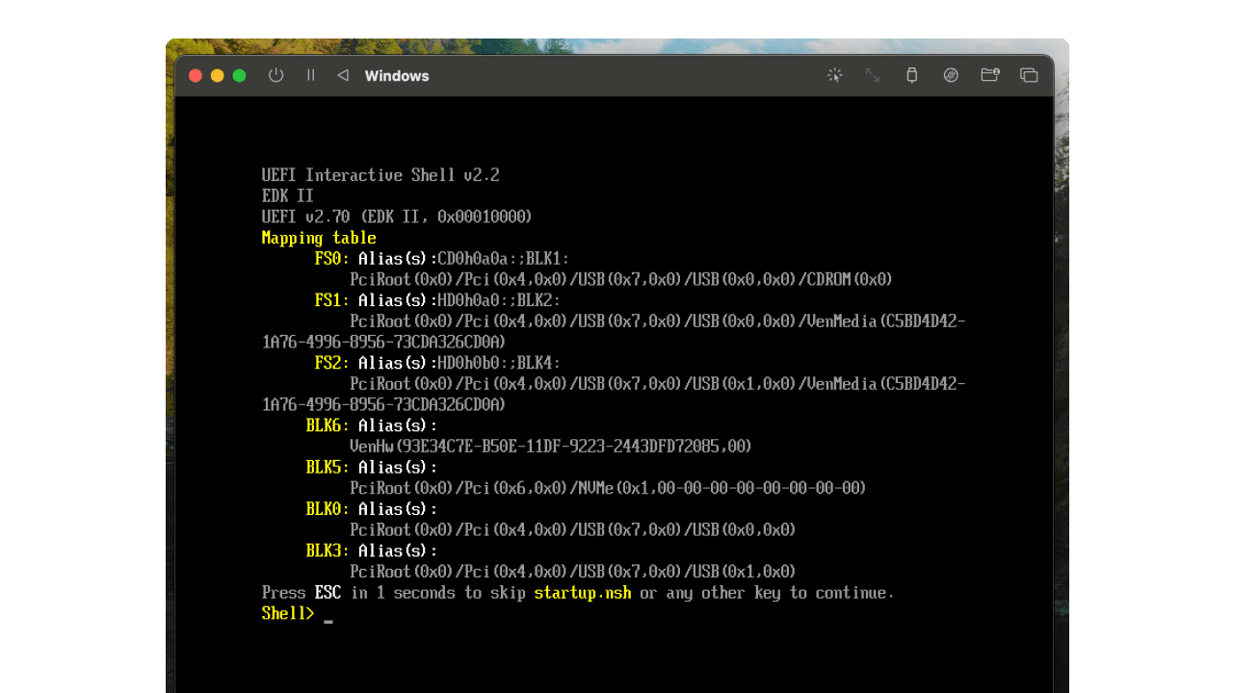Click the "ESC" word in the prompt line
Viewport: 1233px width, 693px height.
point(328,593)
